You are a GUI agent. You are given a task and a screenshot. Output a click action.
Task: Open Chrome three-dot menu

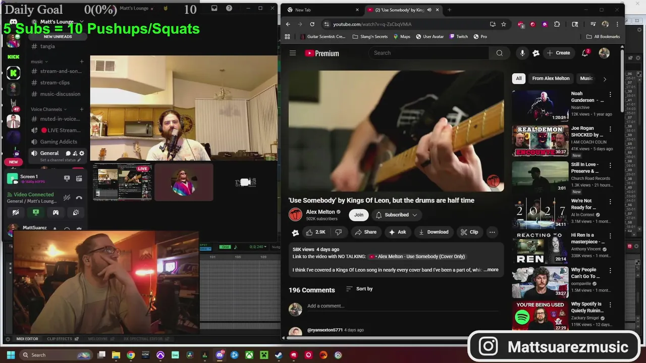[x=617, y=24]
